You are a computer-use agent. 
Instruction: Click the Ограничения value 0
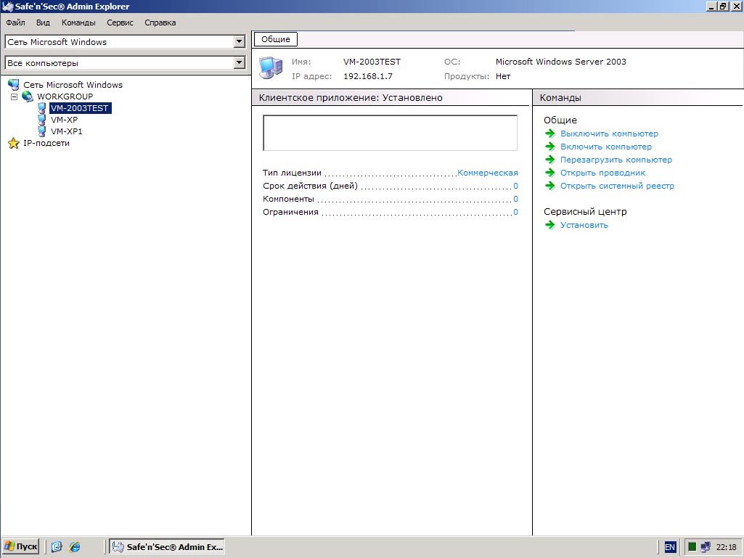pos(516,212)
